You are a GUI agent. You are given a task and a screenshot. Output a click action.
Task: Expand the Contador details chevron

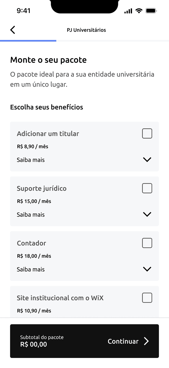pyautogui.click(x=147, y=269)
